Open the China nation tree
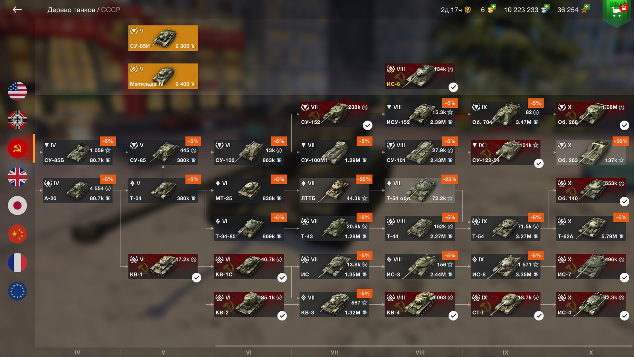The image size is (634, 357). [x=17, y=234]
